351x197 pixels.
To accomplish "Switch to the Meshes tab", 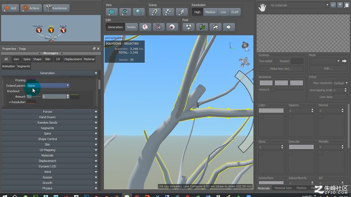I will (x=301, y=188).
